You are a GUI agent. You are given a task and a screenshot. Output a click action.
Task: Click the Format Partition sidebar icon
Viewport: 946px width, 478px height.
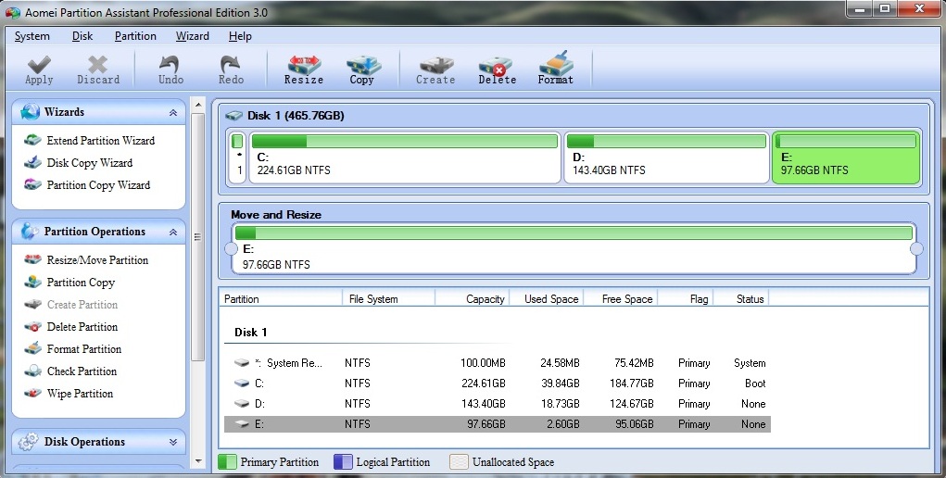click(x=32, y=349)
